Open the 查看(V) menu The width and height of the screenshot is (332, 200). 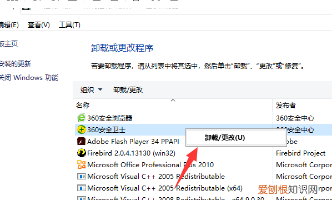(39, 25)
